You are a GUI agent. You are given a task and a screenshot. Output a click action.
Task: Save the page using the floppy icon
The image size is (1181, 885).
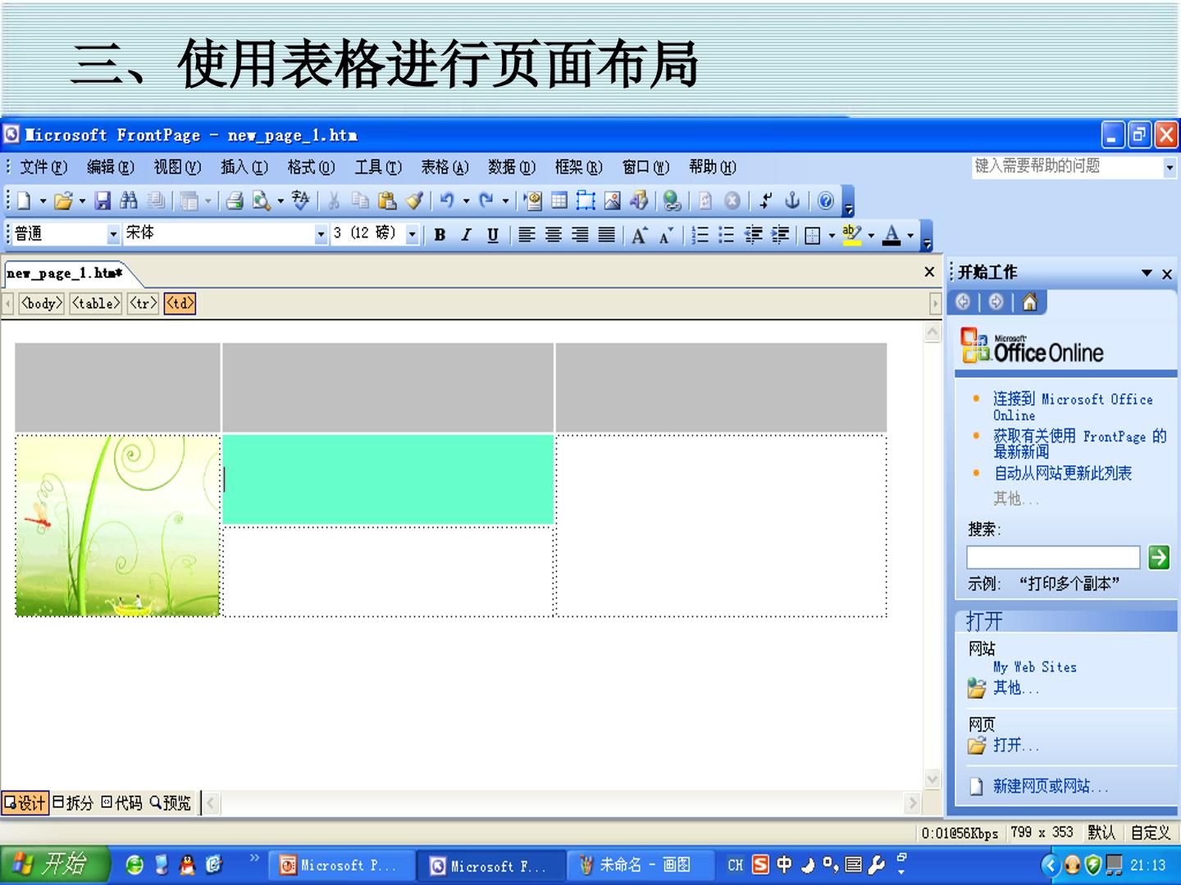click(103, 201)
